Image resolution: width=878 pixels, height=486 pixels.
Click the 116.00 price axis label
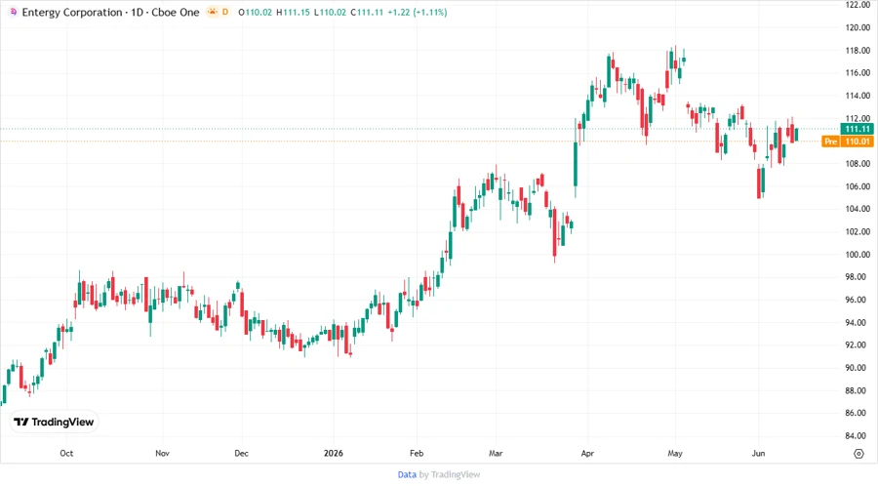[858, 73]
